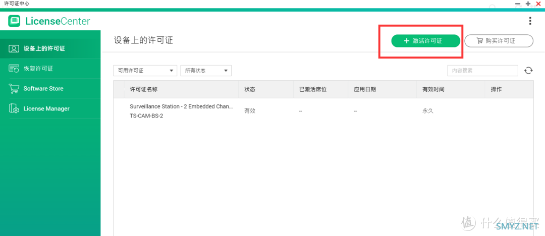Click the LicenseCenter logo icon
This screenshot has height=236, width=545.
pyautogui.click(x=14, y=21)
